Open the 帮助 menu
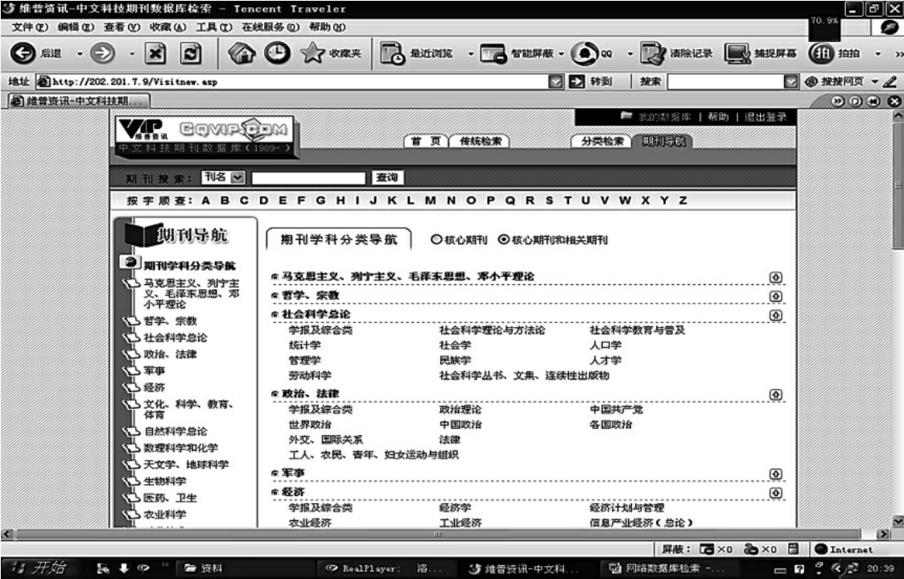 click(327, 27)
